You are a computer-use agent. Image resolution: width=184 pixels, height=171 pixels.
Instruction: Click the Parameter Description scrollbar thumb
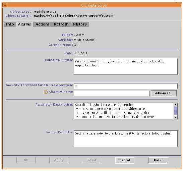coord(176,111)
